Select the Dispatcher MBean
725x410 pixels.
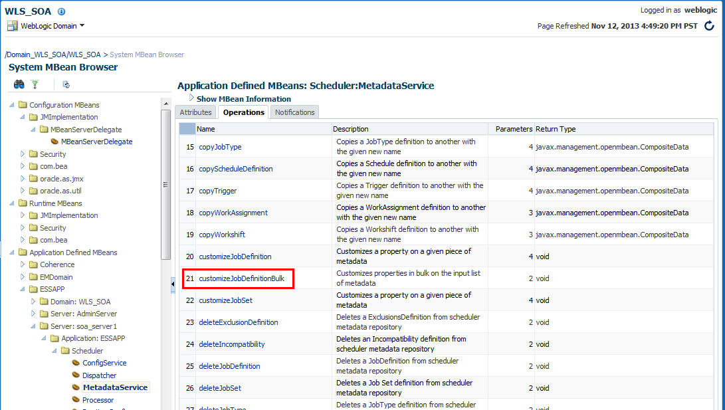coord(100,375)
